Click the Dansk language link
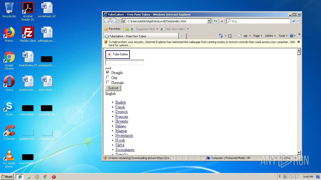 click(x=120, y=107)
